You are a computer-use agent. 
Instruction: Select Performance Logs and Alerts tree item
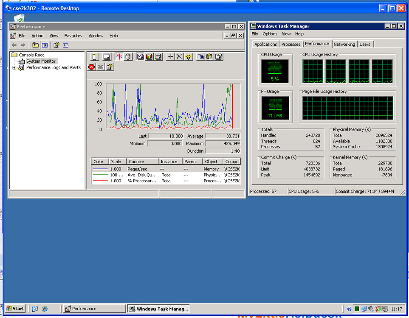tap(54, 67)
